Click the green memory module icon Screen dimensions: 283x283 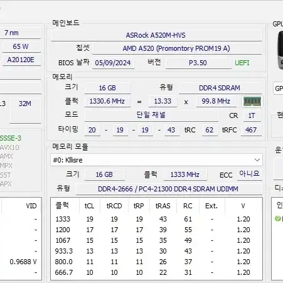pos(252,102)
